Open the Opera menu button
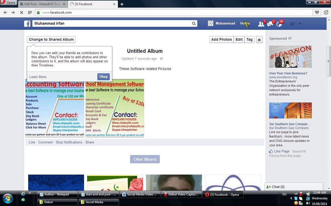 [8, 3]
